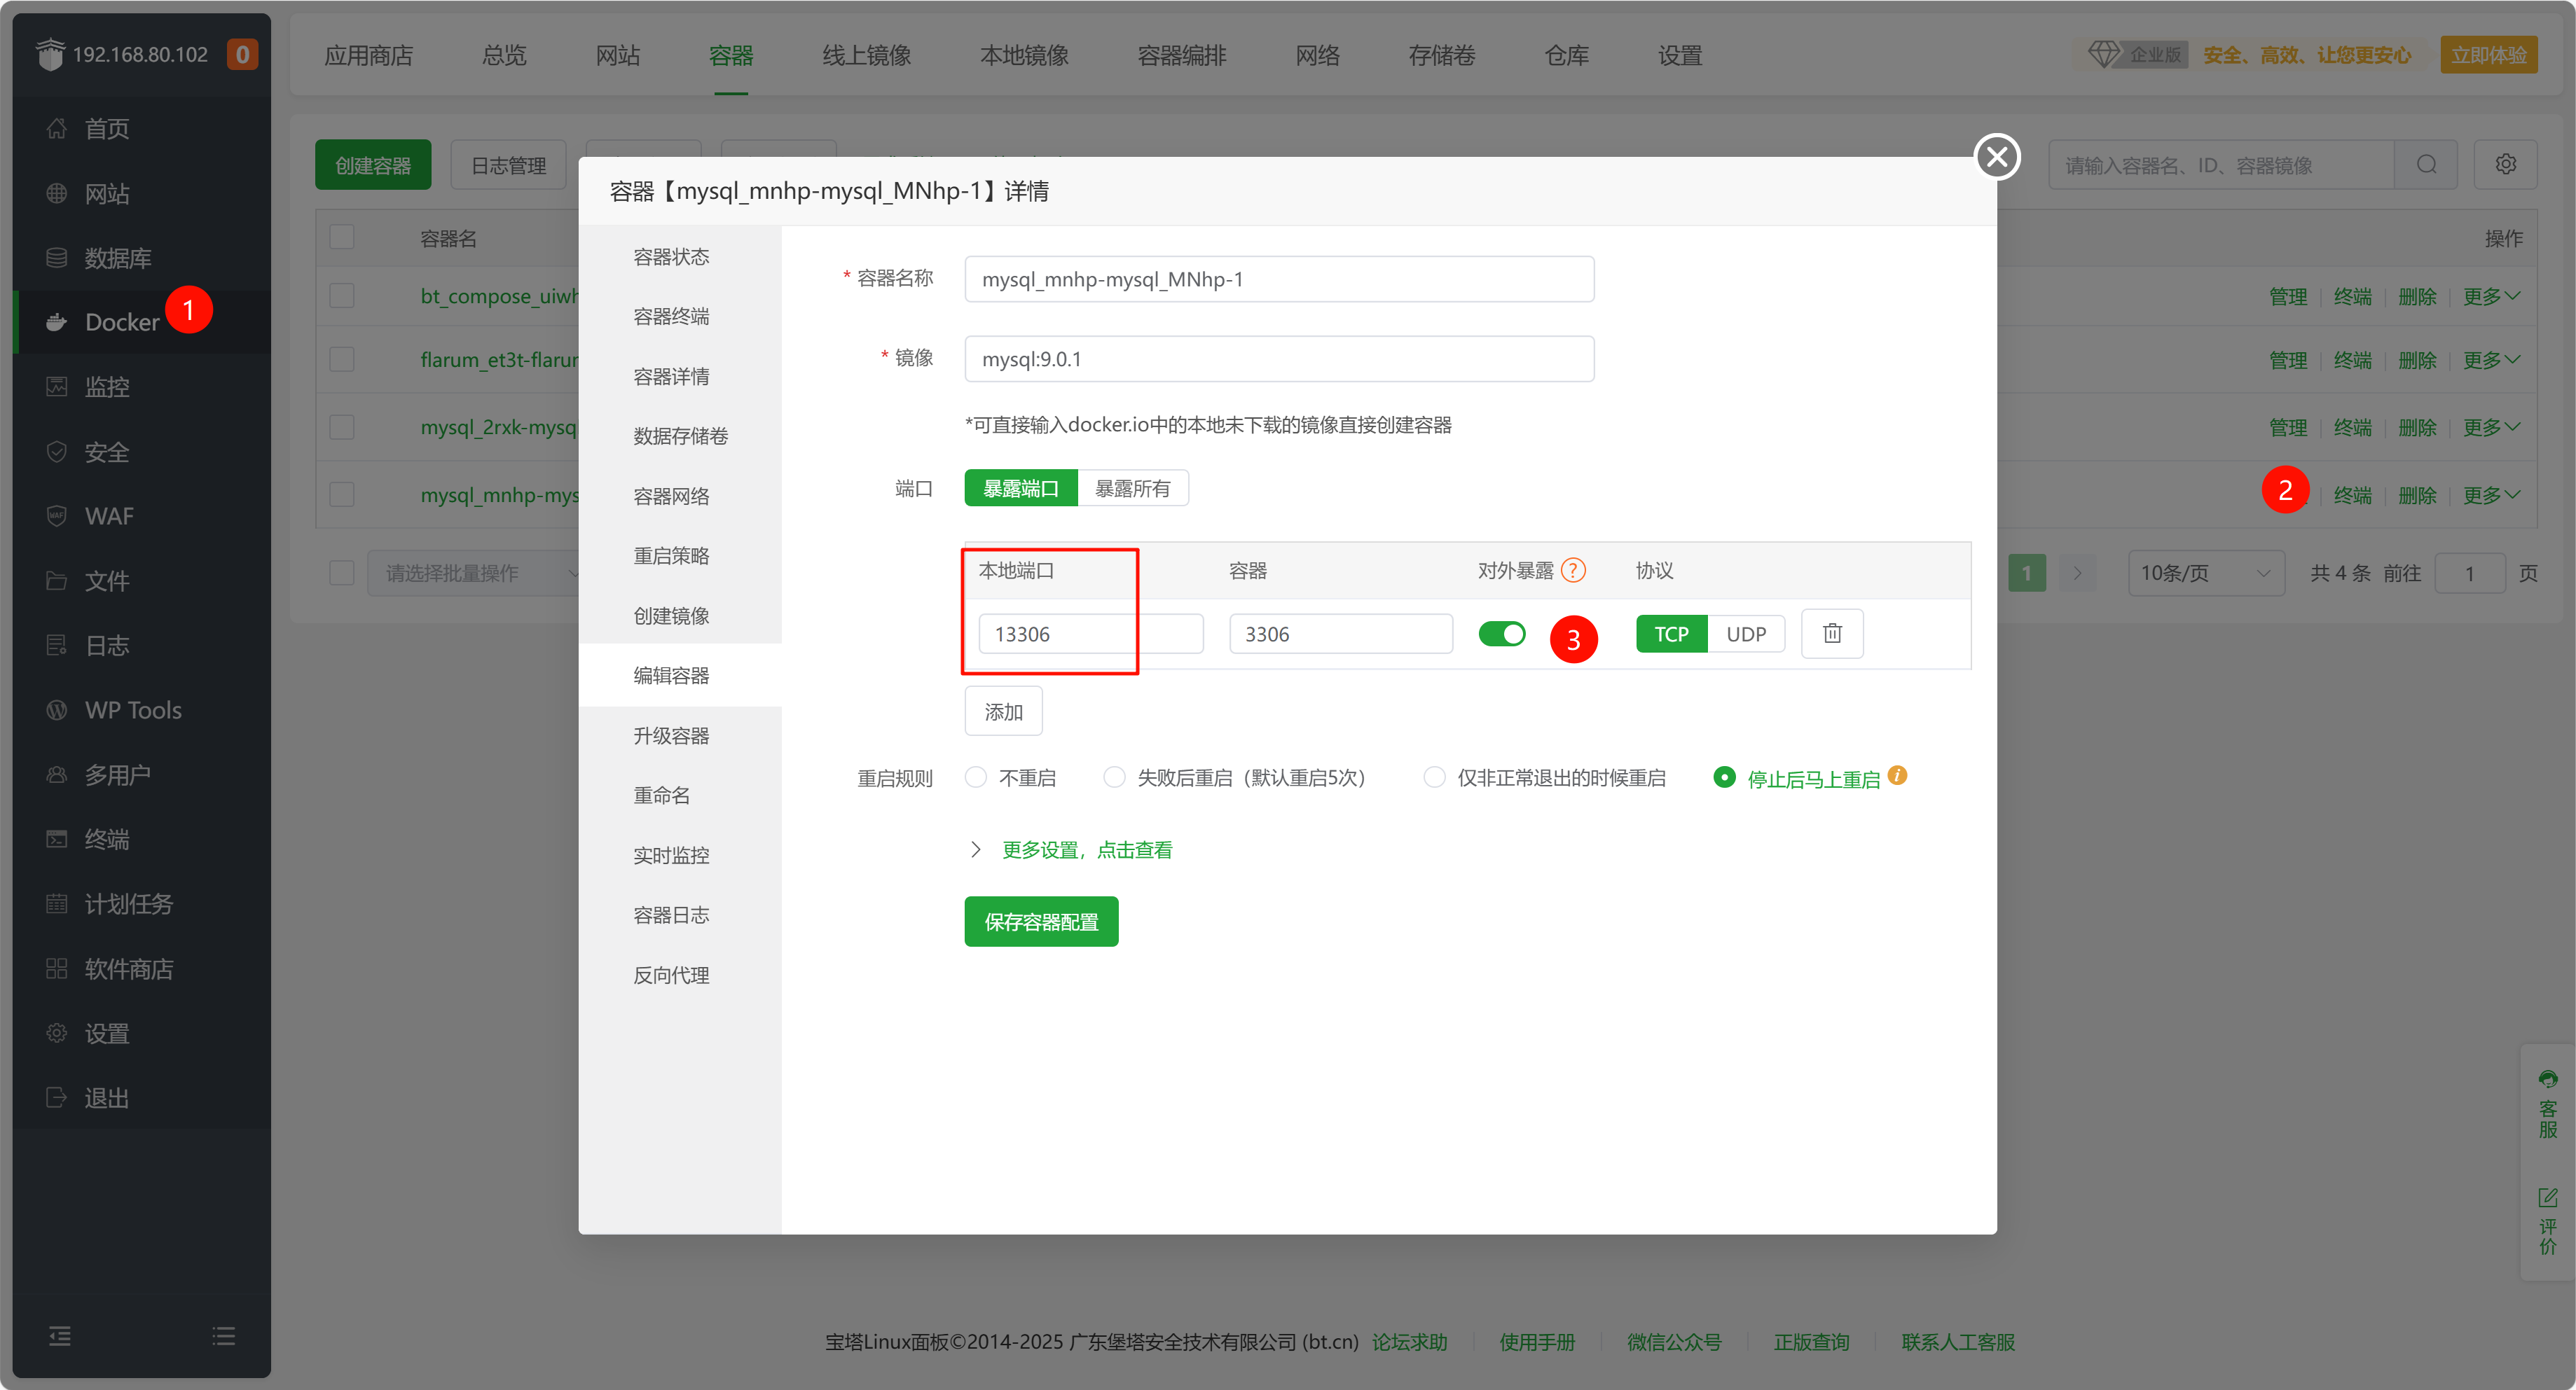Image resolution: width=2576 pixels, height=1390 pixels.
Task: Click the search magnifier icon
Action: (x=2426, y=165)
